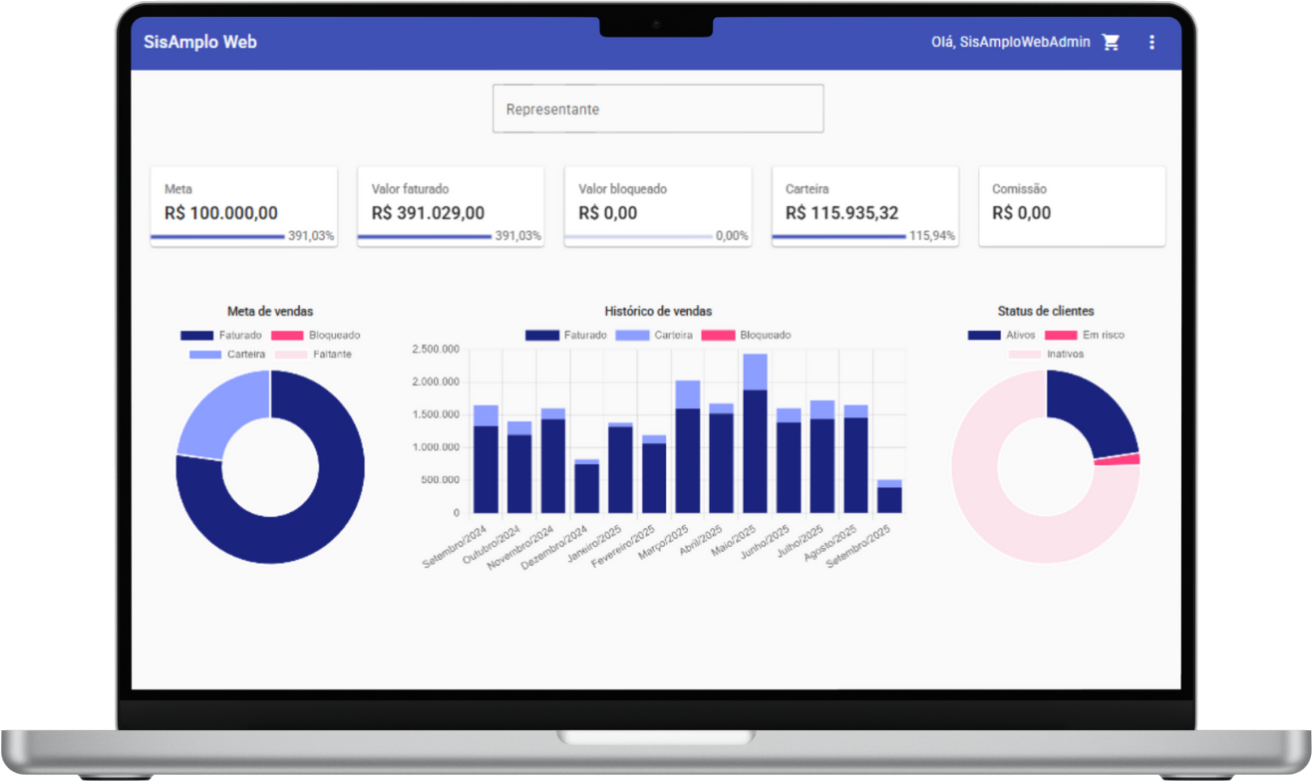
Task: Toggle Ativos legend in Status de clientes
Action: [1002, 336]
